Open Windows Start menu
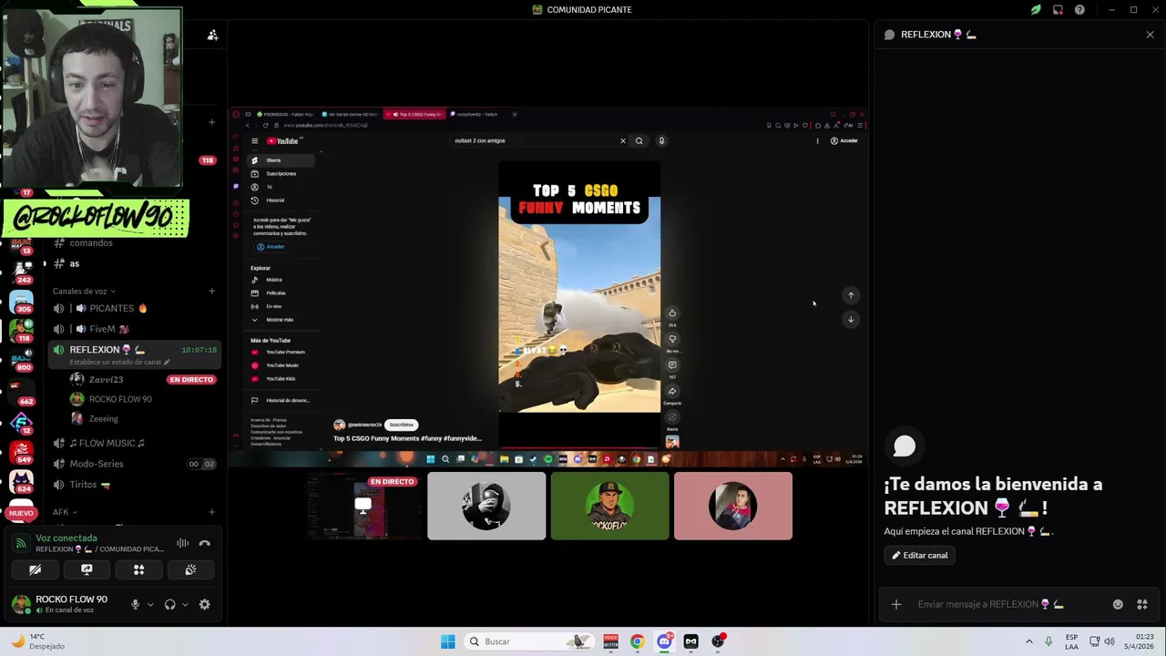This screenshot has width=1166, height=656. tap(447, 641)
